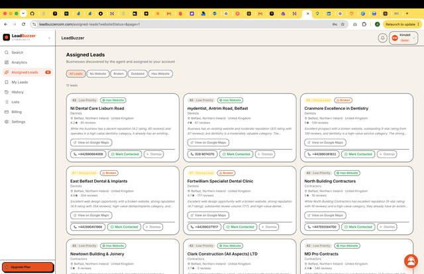Mark East Belfast Dental & Implants contacted
This screenshot has width=424, height=274.
pos(124,227)
